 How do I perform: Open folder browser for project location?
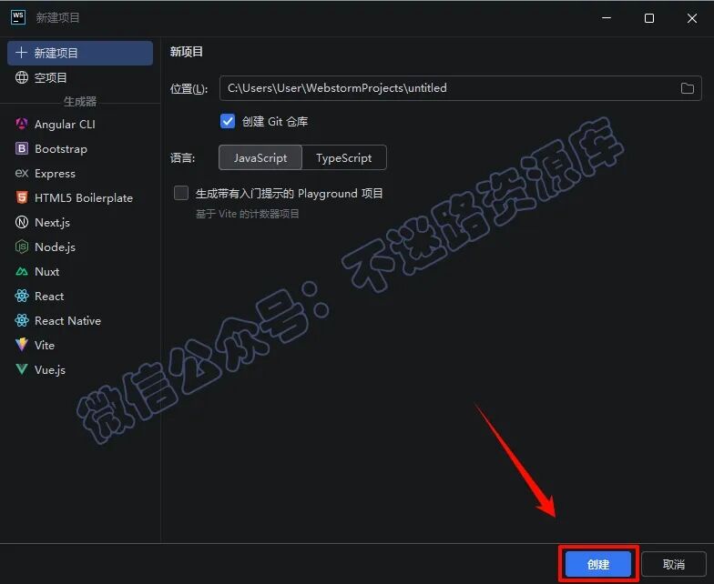click(687, 88)
